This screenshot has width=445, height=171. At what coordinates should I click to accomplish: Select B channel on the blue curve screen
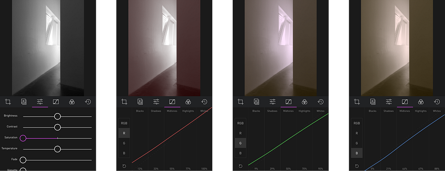pos(357,153)
